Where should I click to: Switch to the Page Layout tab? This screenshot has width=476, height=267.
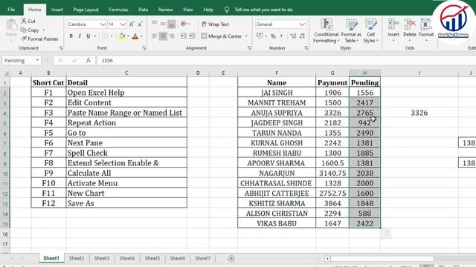pyautogui.click(x=86, y=10)
